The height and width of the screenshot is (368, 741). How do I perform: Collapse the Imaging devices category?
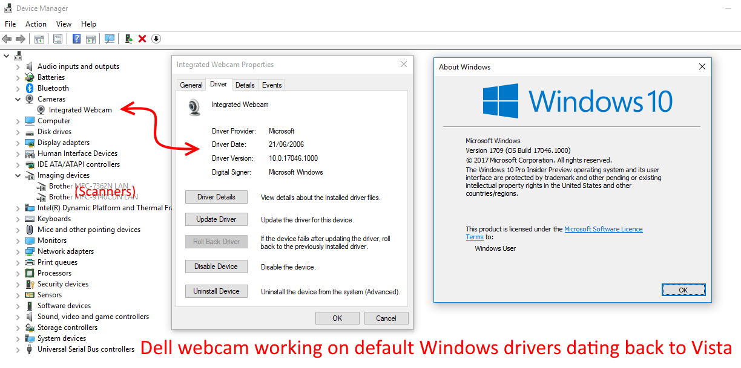[x=18, y=175]
